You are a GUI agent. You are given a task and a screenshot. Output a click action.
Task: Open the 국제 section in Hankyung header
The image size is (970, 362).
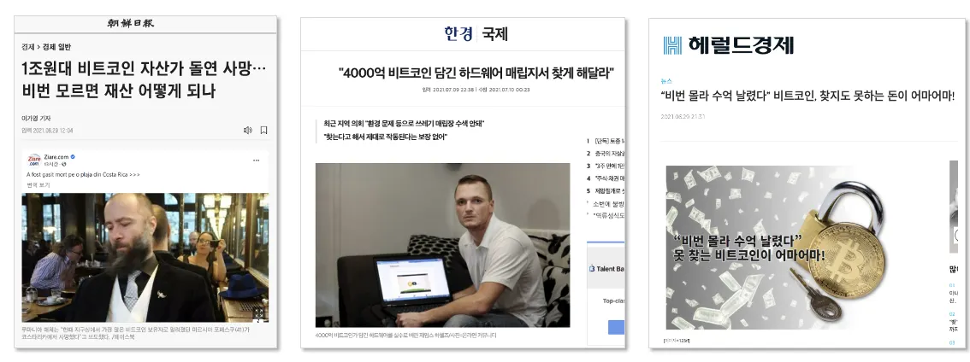pyautogui.click(x=494, y=33)
